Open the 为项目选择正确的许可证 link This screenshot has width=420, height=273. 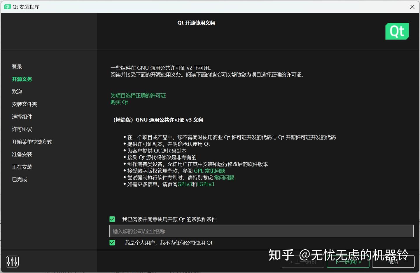pyautogui.click(x=138, y=95)
